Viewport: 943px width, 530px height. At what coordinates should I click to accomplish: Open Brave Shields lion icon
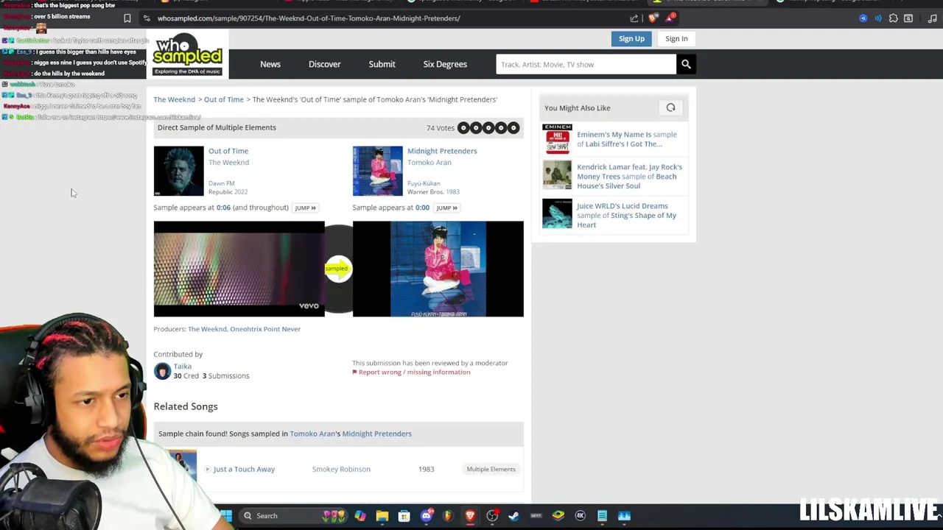[653, 18]
